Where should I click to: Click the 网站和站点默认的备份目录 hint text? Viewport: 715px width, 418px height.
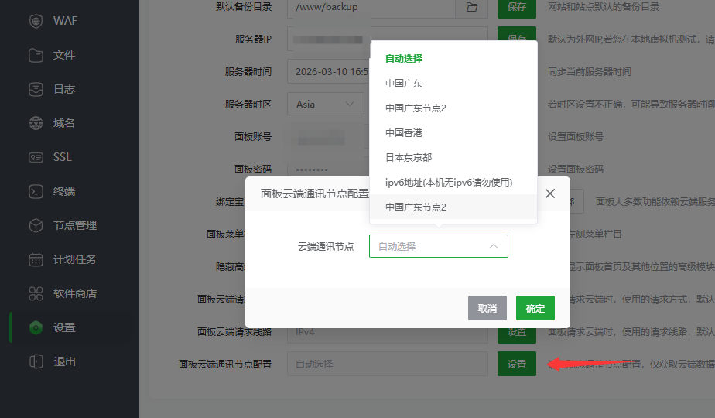tap(604, 7)
